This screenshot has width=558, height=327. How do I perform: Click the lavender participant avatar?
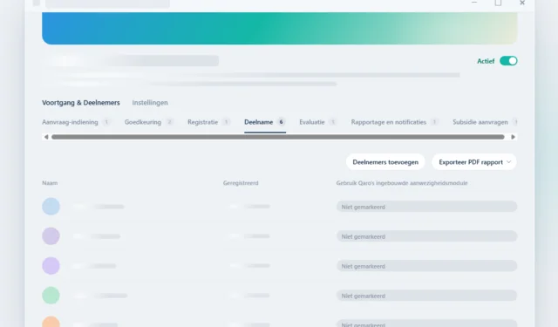(51, 266)
